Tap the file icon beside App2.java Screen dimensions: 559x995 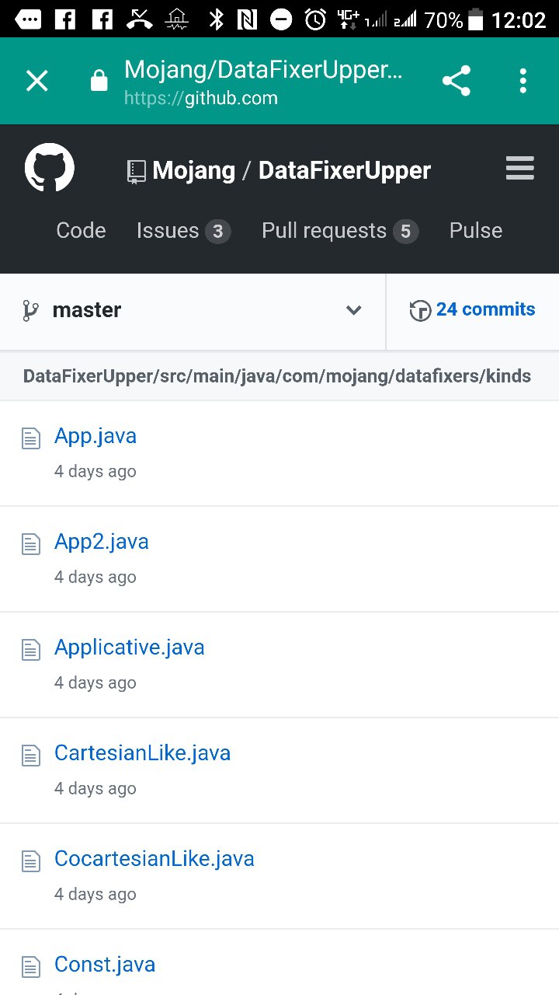30,544
